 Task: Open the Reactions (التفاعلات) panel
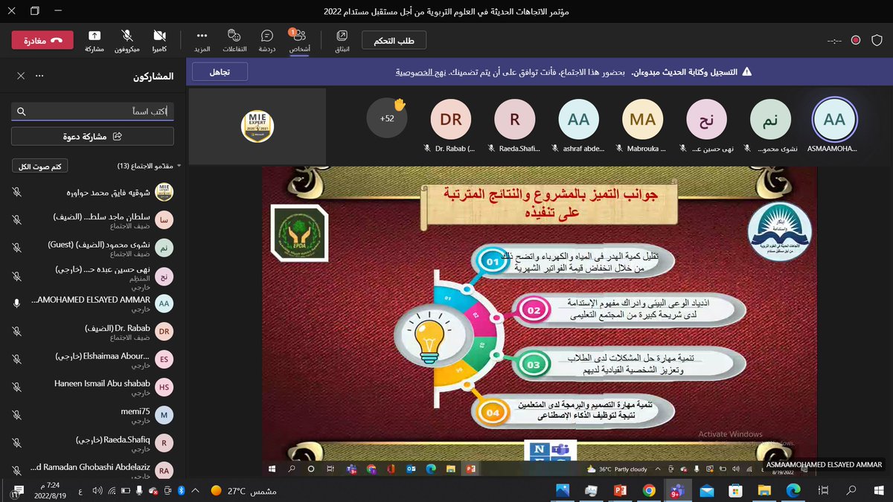(234, 40)
